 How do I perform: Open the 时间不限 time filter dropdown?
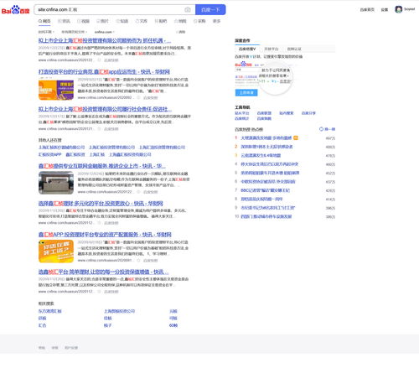click(x=46, y=32)
